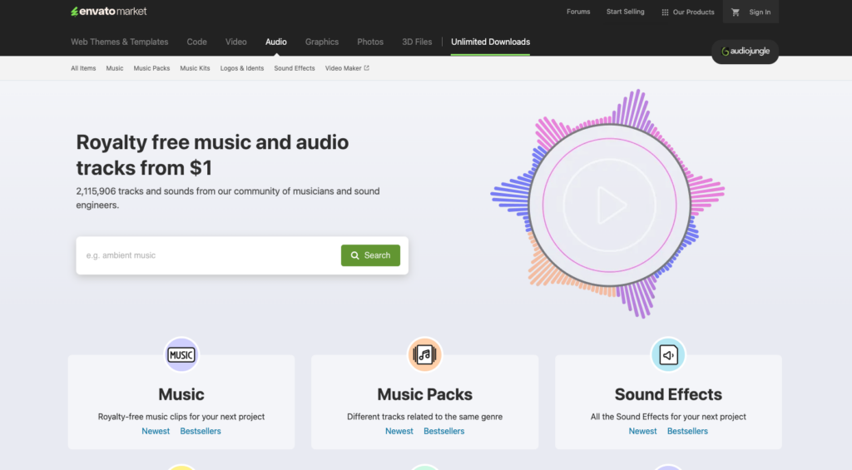This screenshot has width=852, height=470.
Task: Open Web Themes & Templates menu
Action: click(120, 42)
